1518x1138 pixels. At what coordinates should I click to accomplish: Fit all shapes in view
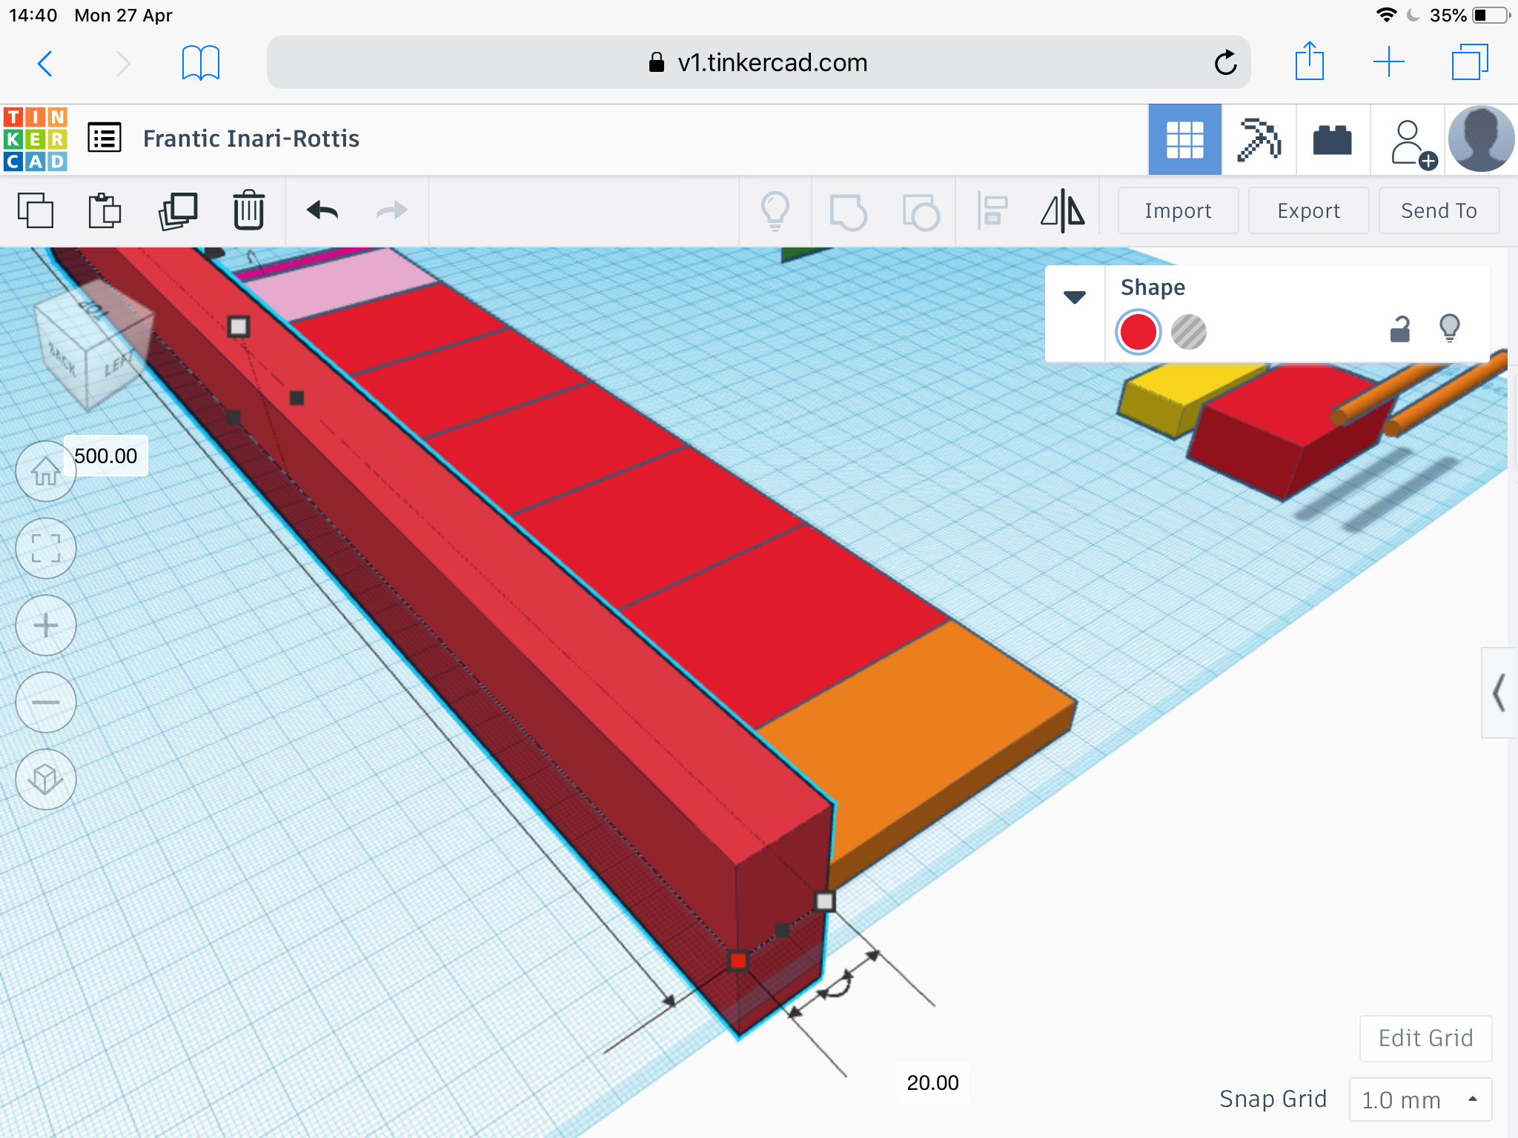pos(46,548)
